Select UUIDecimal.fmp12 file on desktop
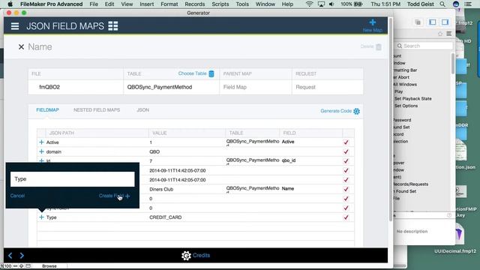This screenshot has height=270, width=480. (x=455, y=251)
